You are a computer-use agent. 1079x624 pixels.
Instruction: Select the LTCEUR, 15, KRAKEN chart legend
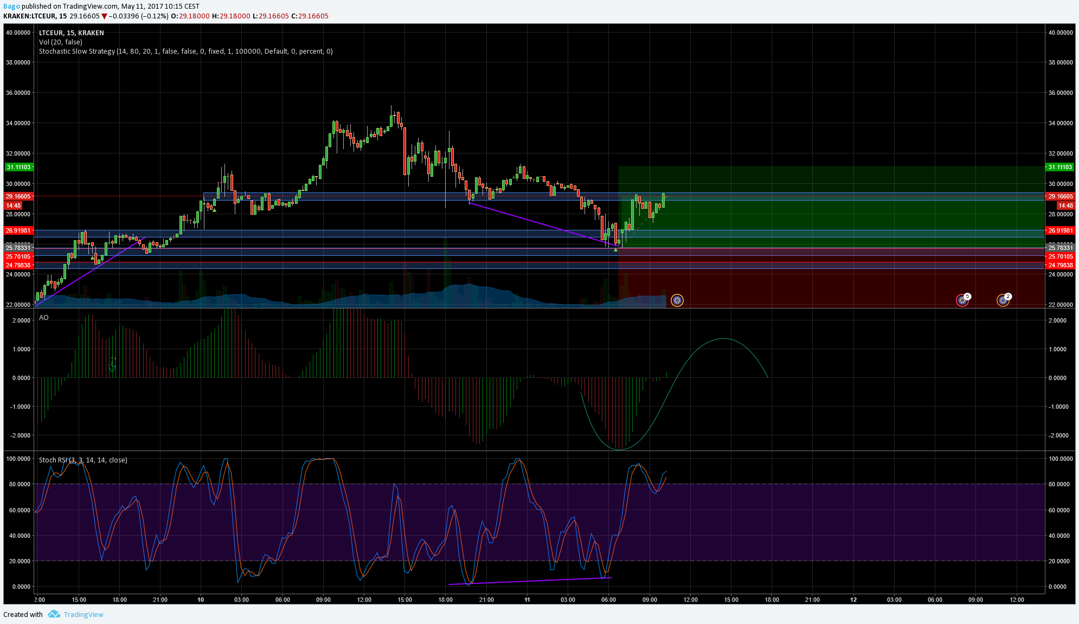(72, 33)
